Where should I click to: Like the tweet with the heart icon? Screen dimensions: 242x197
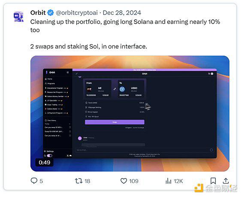click(124, 181)
